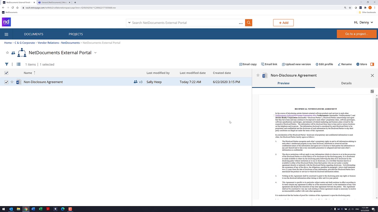Click the document preview page

315,147
